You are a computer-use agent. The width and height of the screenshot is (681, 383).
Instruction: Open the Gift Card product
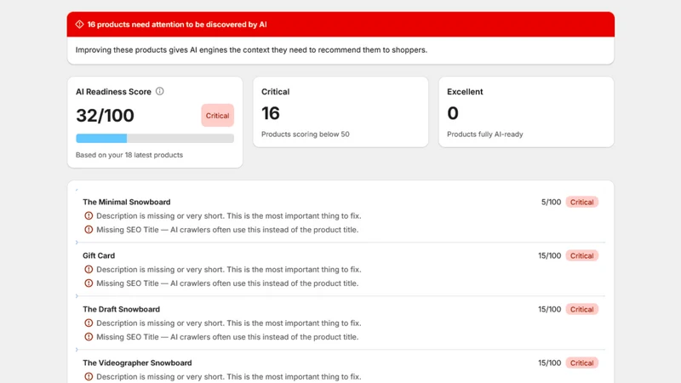(99, 256)
